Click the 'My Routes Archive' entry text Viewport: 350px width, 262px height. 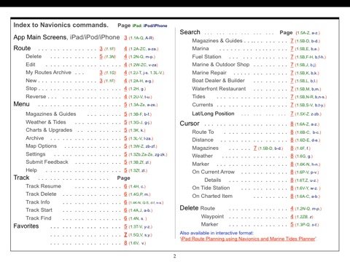tap(48, 73)
